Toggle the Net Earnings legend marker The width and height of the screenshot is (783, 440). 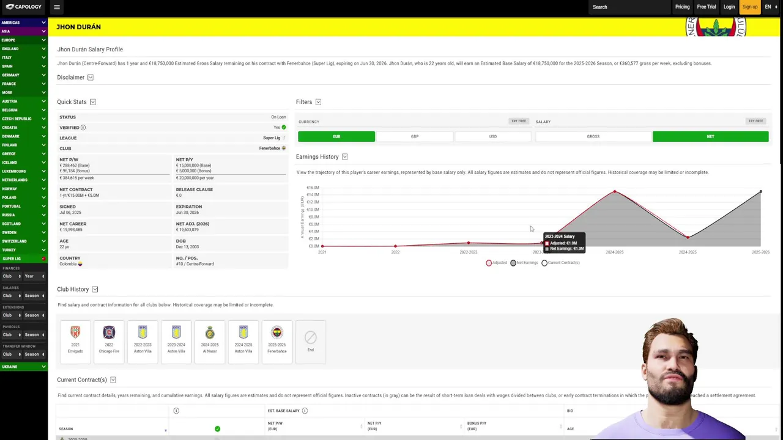pos(513,263)
